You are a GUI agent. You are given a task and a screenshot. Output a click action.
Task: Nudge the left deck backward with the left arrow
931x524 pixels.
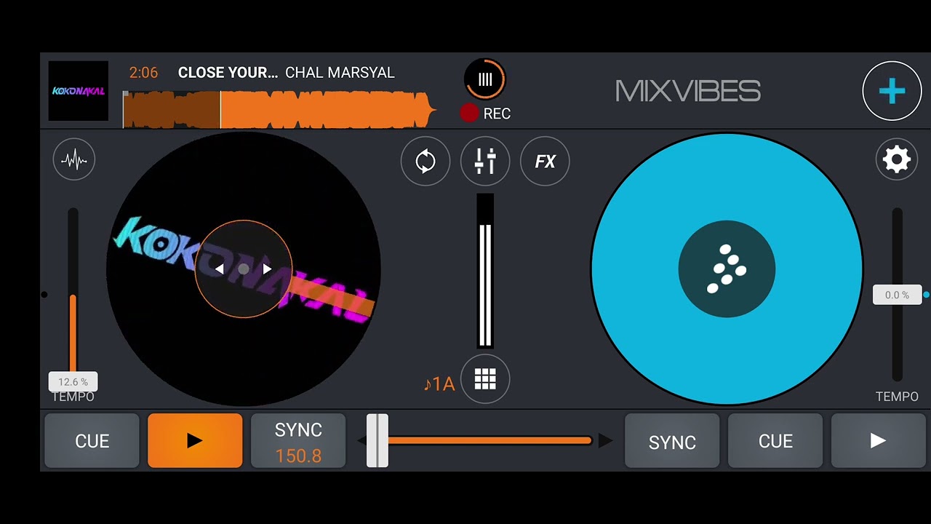pyautogui.click(x=219, y=269)
